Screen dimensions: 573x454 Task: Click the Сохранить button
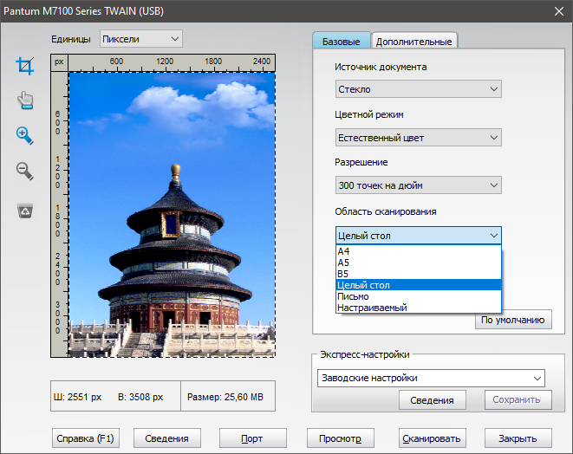(x=518, y=400)
